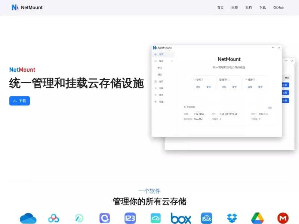The width and height of the screenshot is (299, 224).
Task: Click the NetMount logo in preview title bar
Action: pos(155,48)
